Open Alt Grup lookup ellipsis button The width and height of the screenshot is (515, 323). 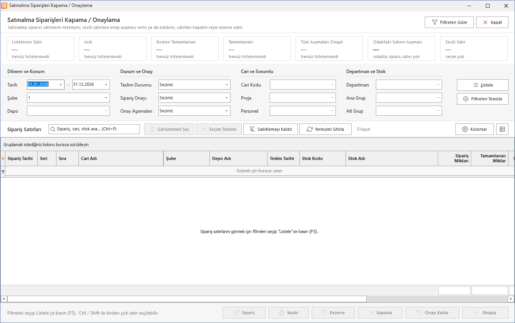pos(438,111)
